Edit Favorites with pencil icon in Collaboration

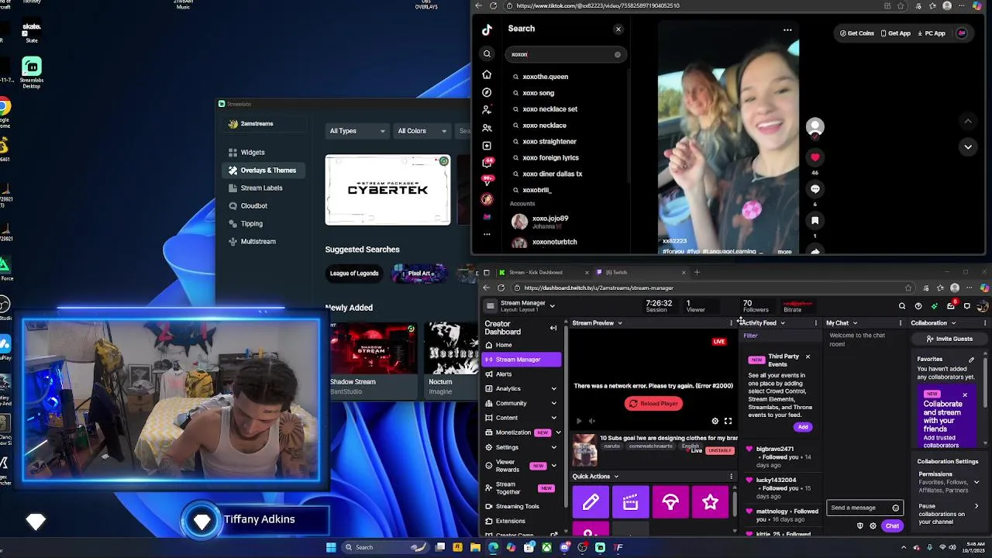[971, 360]
